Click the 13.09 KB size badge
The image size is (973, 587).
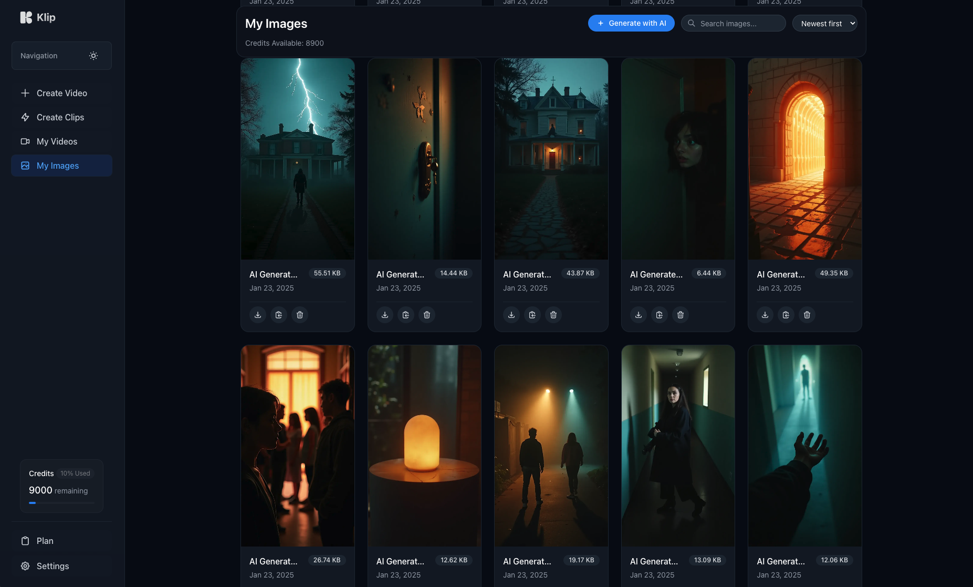(707, 560)
